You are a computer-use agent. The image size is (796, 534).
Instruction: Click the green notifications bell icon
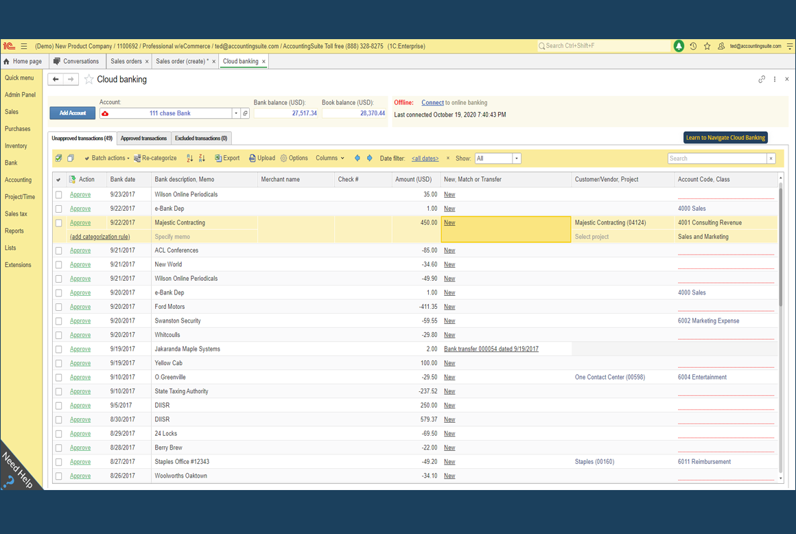tap(678, 46)
